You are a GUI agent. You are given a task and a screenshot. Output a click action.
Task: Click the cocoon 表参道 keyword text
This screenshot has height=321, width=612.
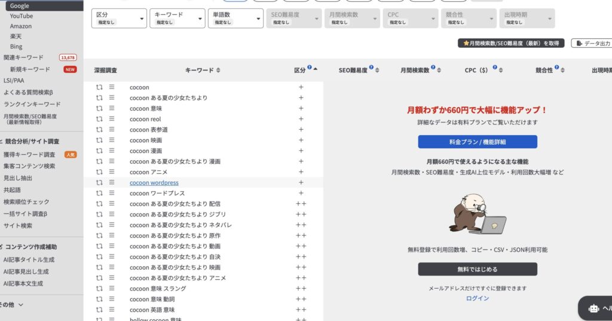149,130
